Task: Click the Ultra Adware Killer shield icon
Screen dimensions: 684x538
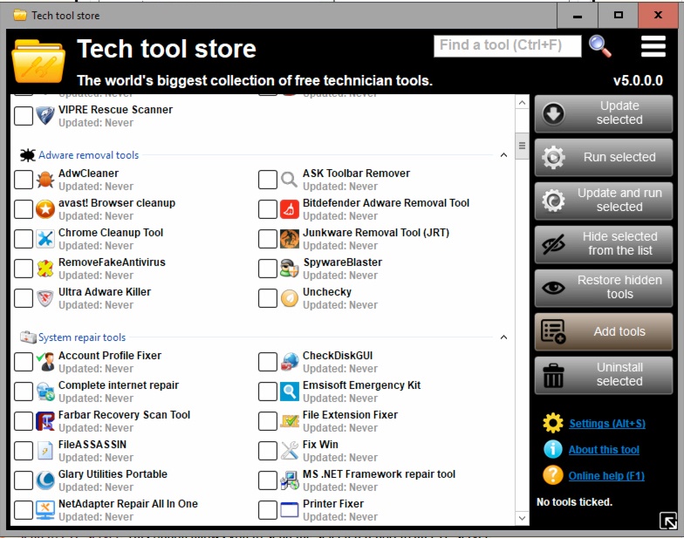Action: (45, 298)
